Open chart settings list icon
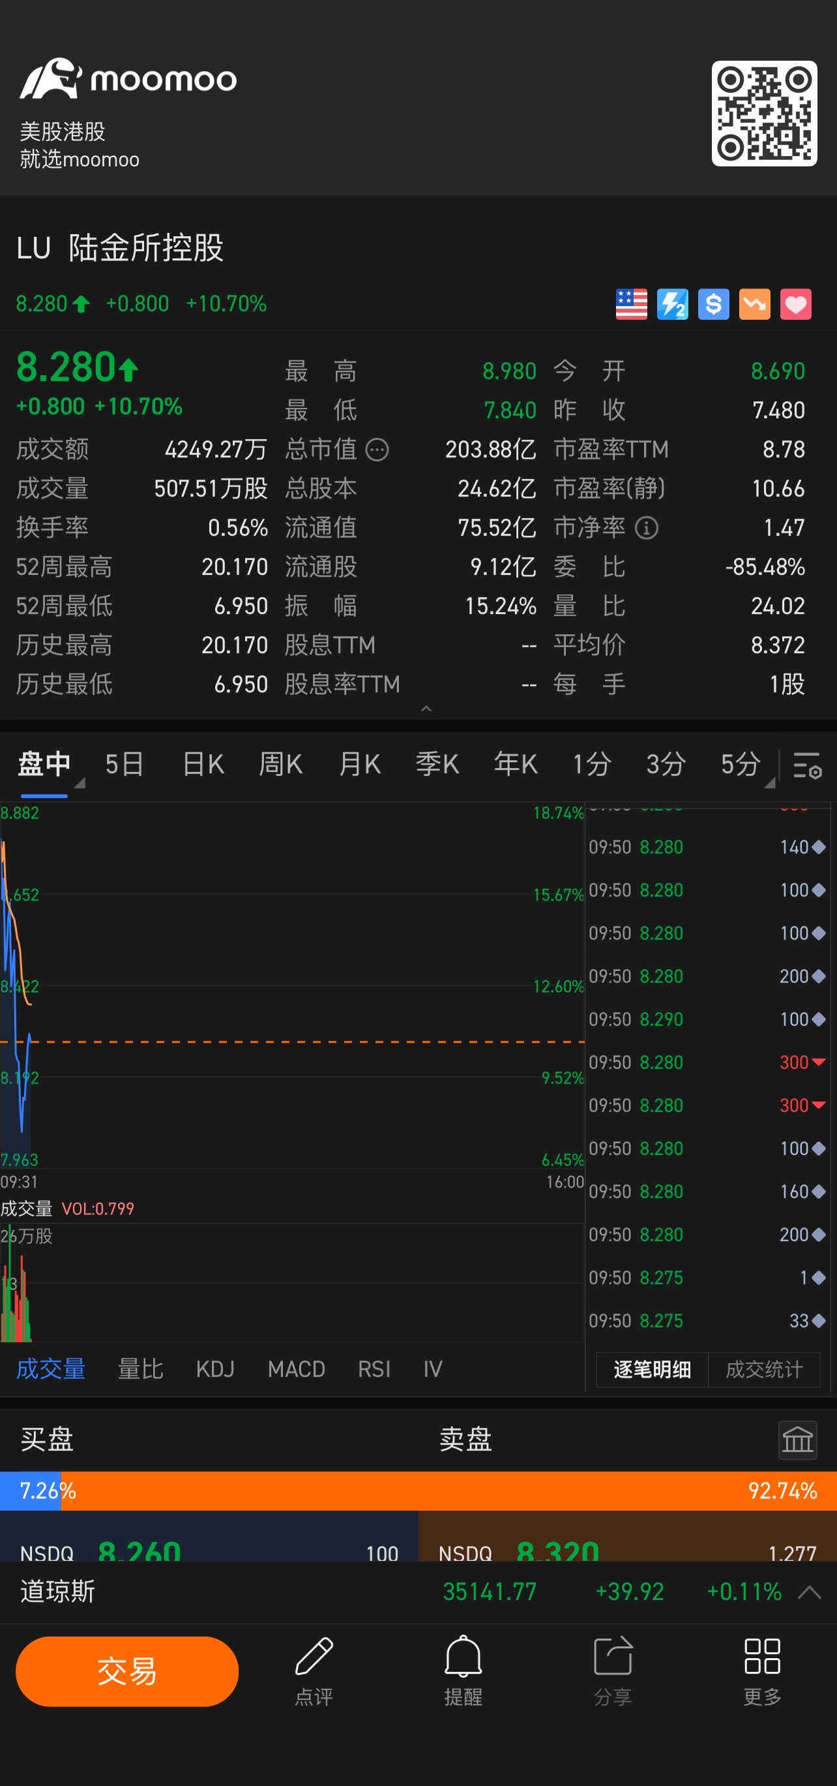837x1786 pixels. [806, 765]
